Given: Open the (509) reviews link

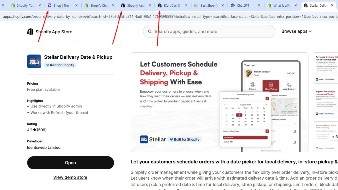Looking at the screenshot, I should (x=42, y=130).
